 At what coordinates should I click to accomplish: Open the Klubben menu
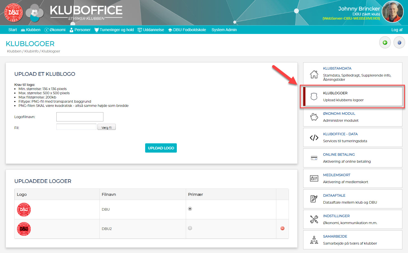click(x=31, y=30)
